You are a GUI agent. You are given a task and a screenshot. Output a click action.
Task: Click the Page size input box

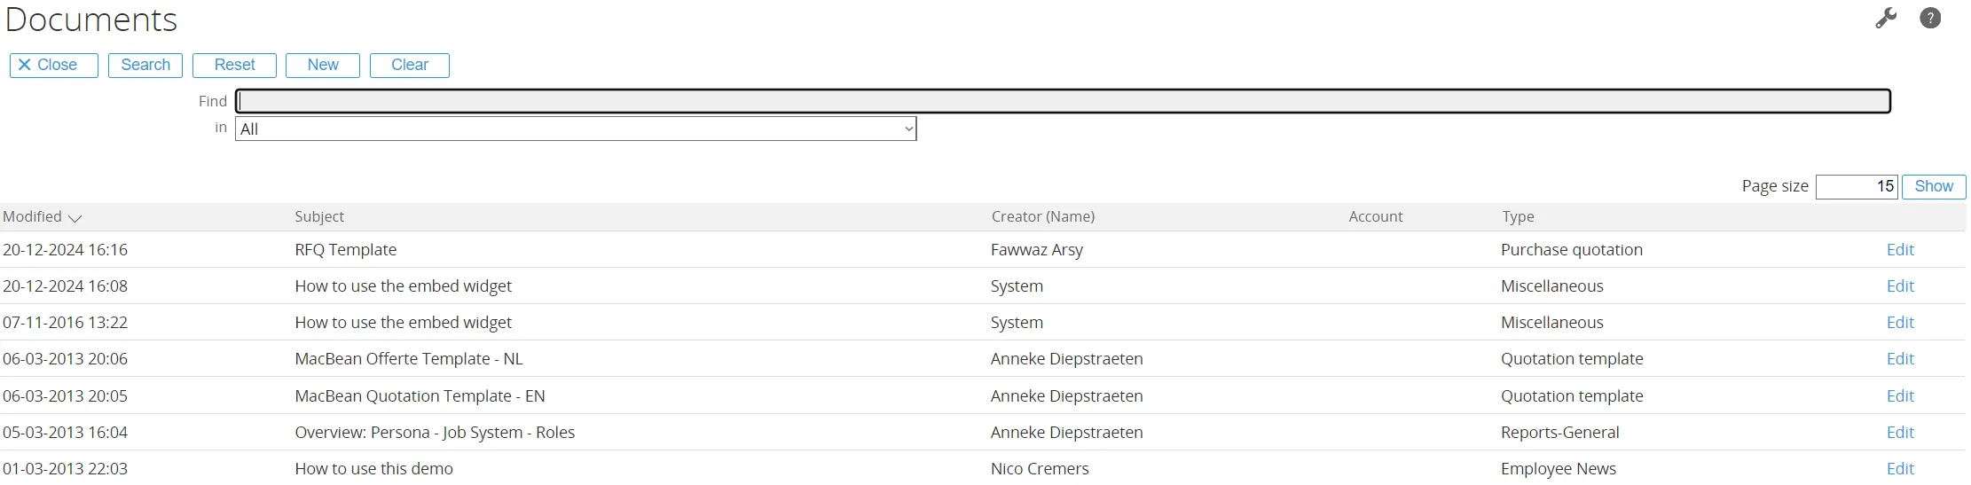[1856, 187]
